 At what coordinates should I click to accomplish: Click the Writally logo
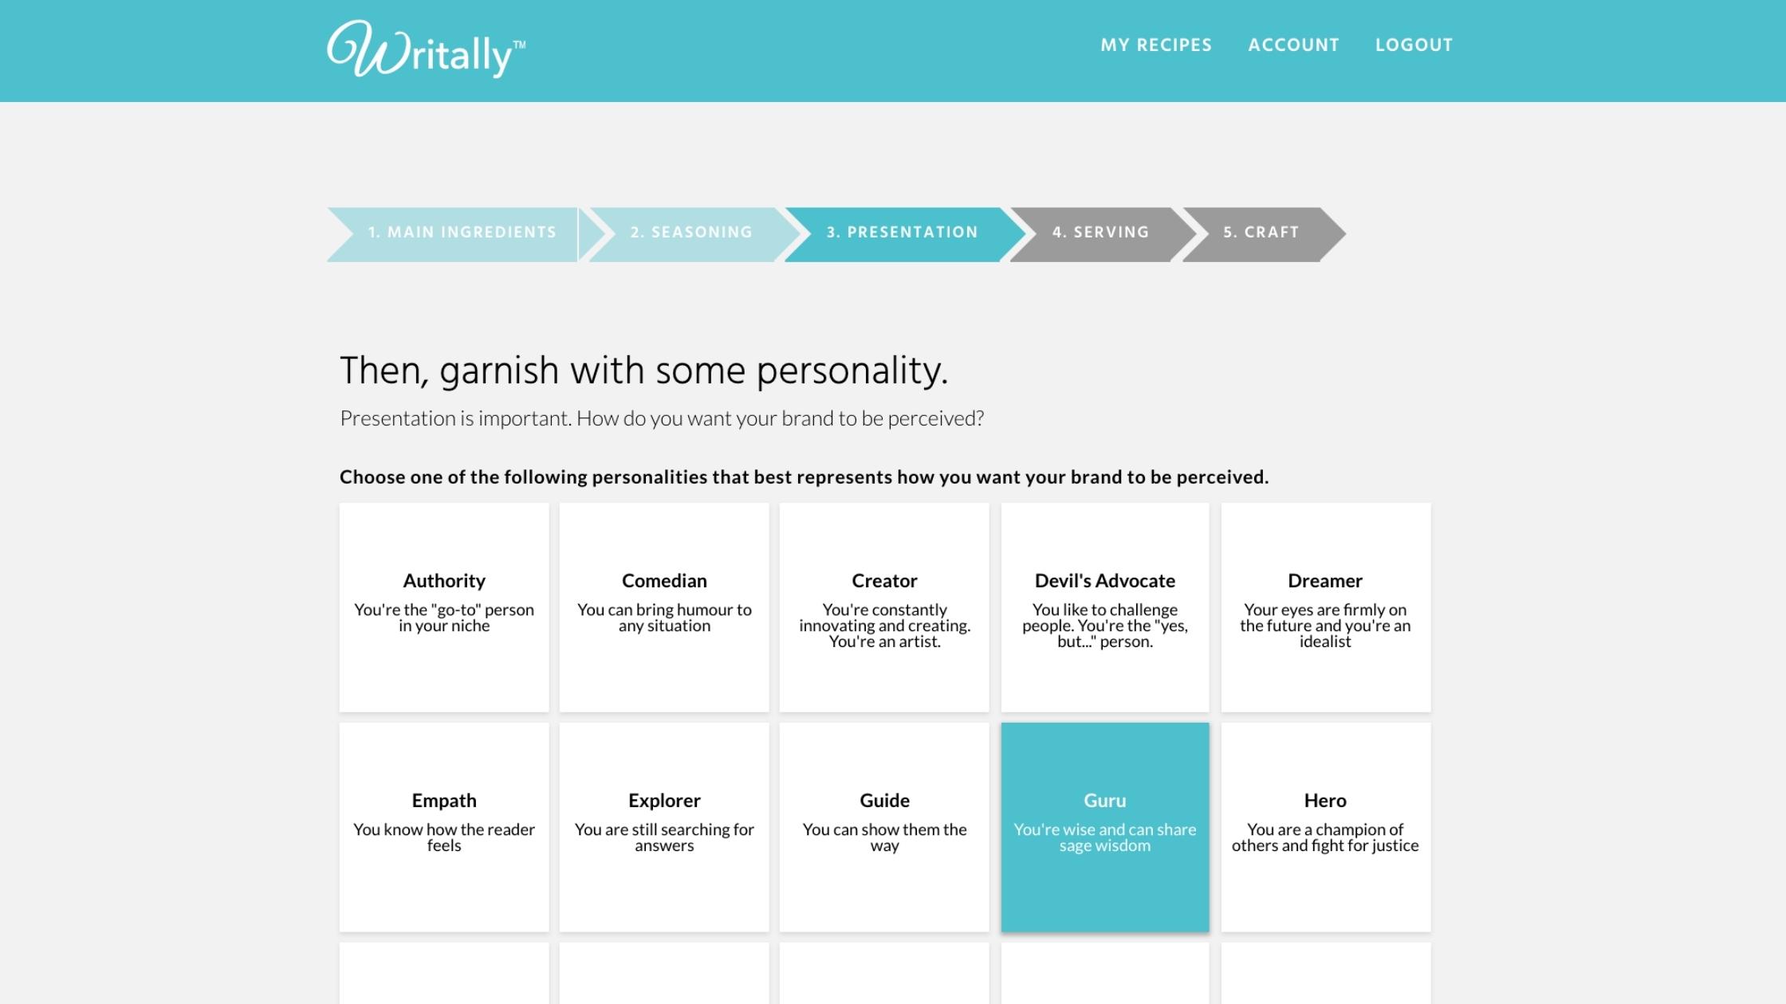coord(426,49)
